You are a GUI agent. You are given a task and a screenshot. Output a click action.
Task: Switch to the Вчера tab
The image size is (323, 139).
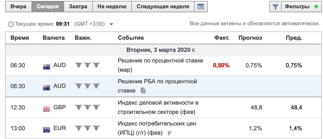click(x=18, y=7)
